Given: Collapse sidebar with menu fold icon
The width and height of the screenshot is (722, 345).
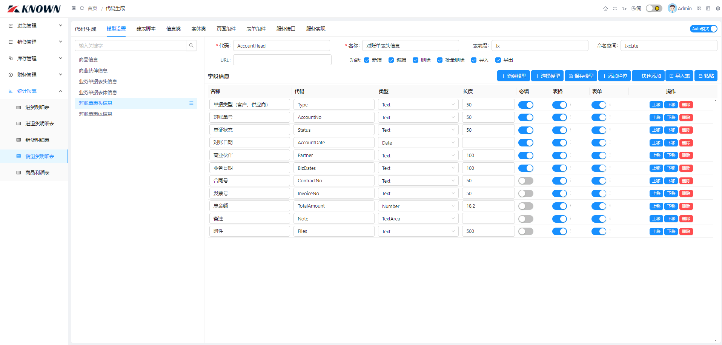Looking at the screenshot, I should (x=74, y=8).
